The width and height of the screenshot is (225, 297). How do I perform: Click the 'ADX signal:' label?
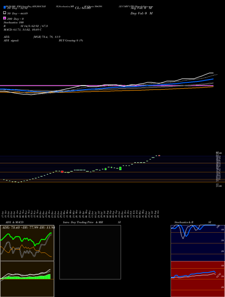tap(11, 40)
